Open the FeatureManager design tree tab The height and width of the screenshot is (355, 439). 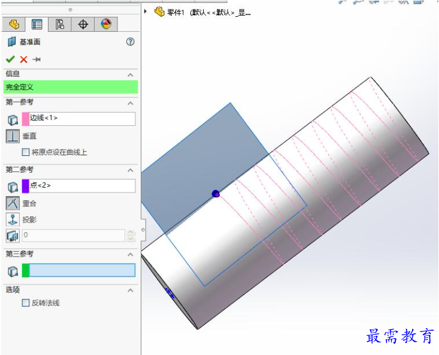(14, 25)
